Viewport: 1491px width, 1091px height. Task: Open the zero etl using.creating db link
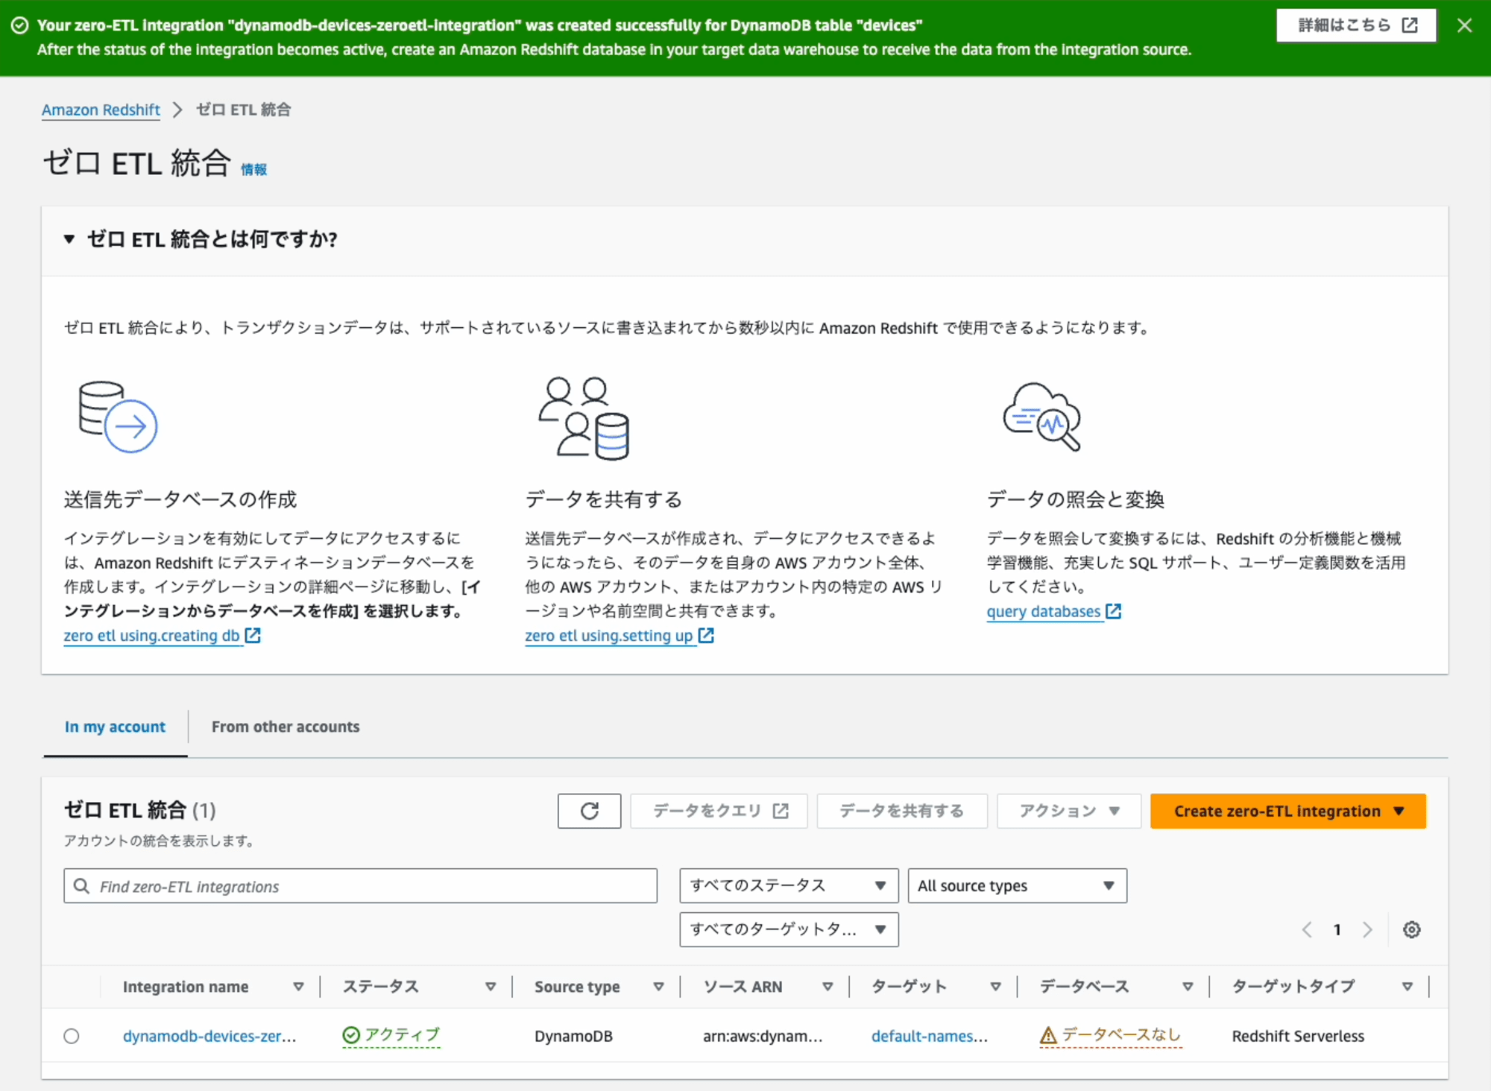click(162, 636)
